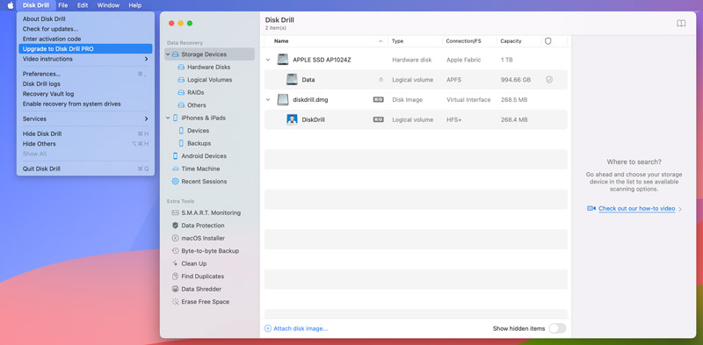This screenshot has height=345, width=703.
Task: Click the S.M.A.R.T. Monitoring icon
Action: pyautogui.click(x=175, y=212)
